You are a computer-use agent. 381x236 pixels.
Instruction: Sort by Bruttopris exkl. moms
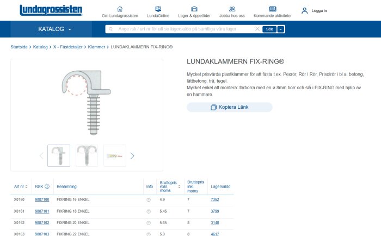(x=170, y=187)
